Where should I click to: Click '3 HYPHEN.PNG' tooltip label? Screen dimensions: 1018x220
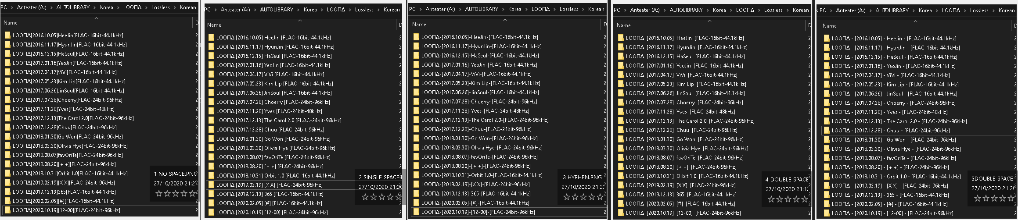coord(582,177)
